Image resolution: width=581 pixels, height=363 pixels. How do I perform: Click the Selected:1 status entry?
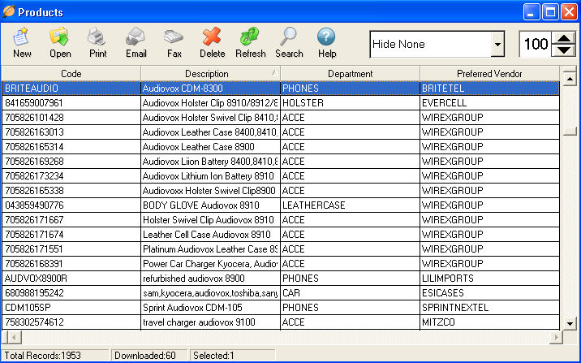(233, 355)
